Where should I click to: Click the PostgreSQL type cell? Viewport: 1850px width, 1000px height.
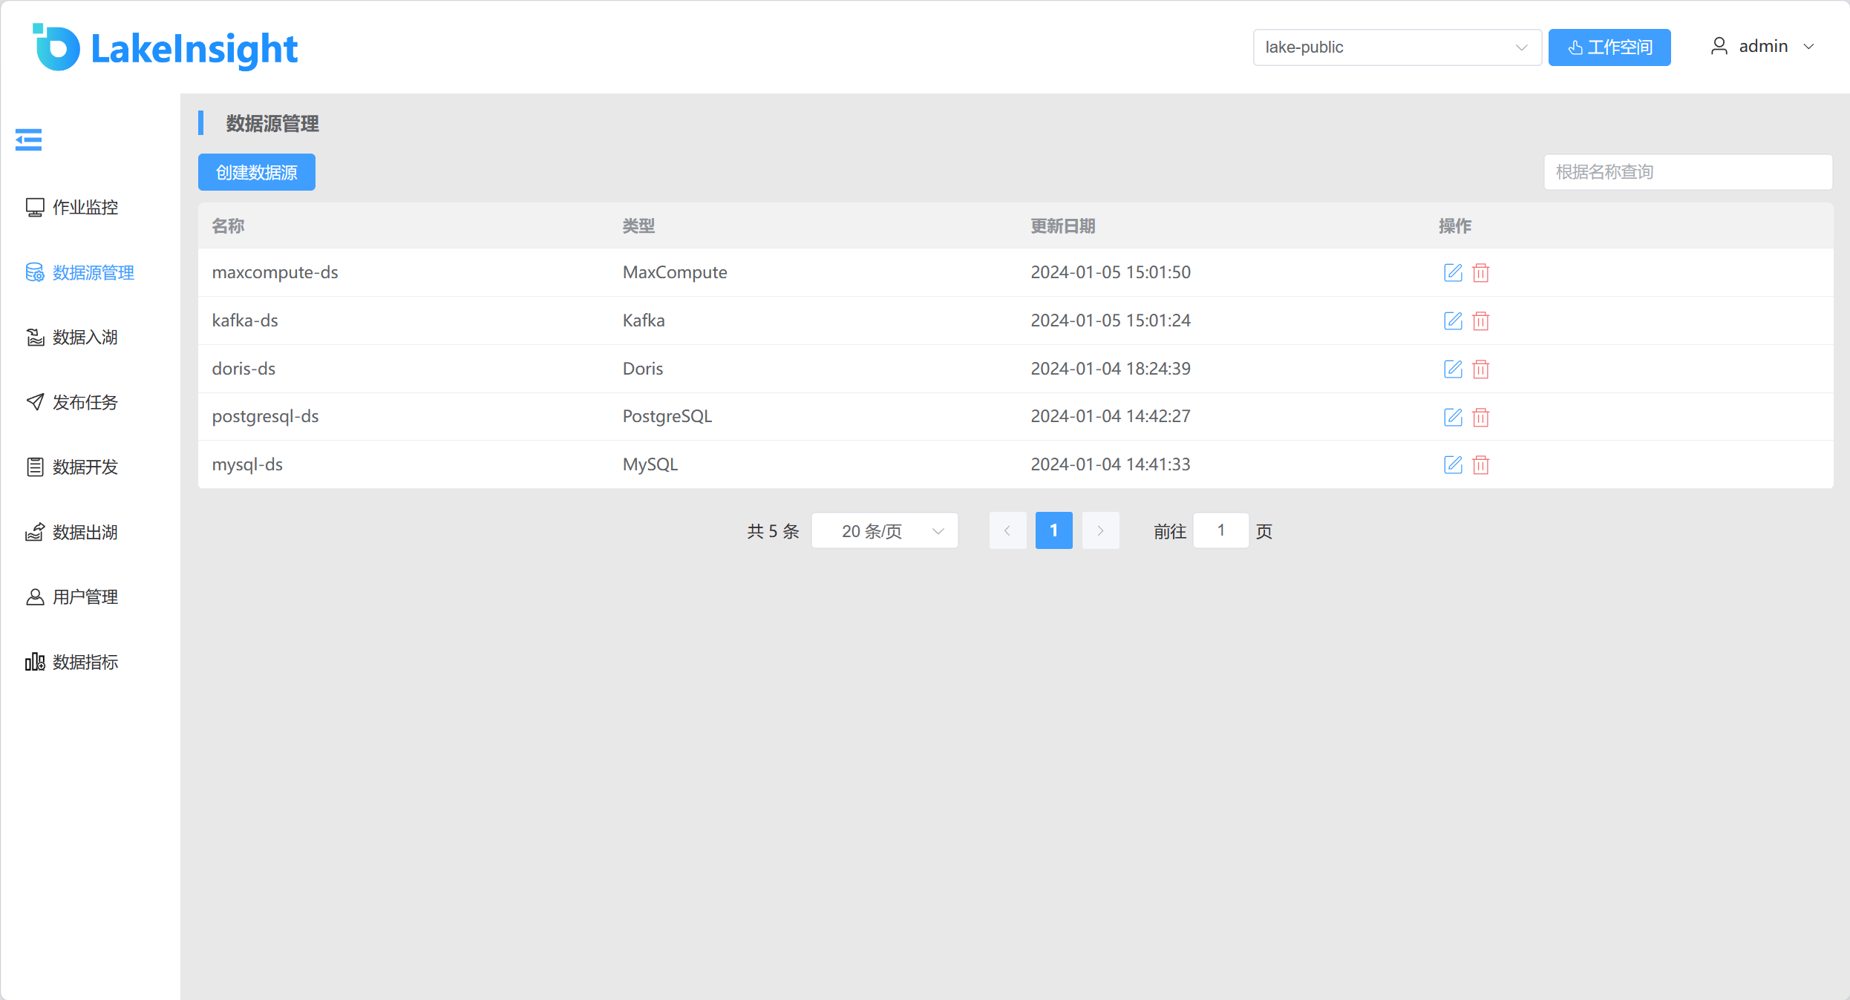(x=667, y=417)
